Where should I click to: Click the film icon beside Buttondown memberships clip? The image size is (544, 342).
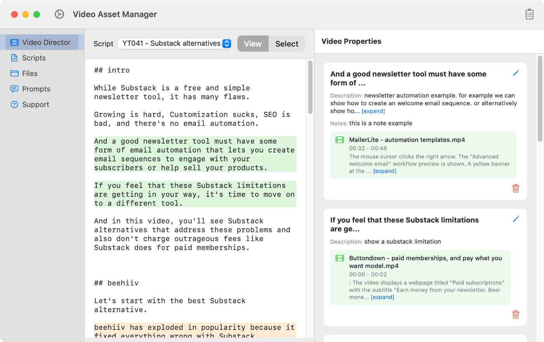(x=340, y=258)
